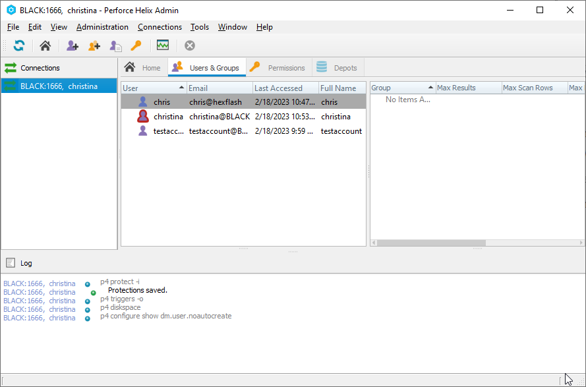586x387 pixels.
Task: Select truncated testacc... user name
Action: click(169, 131)
